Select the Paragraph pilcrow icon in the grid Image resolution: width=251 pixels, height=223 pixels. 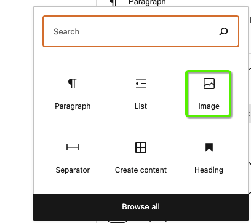tap(73, 84)
